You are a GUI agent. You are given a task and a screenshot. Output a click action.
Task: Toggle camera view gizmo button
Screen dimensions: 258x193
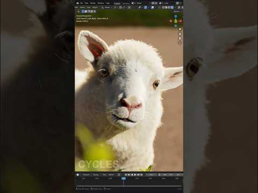click(180, 38)
